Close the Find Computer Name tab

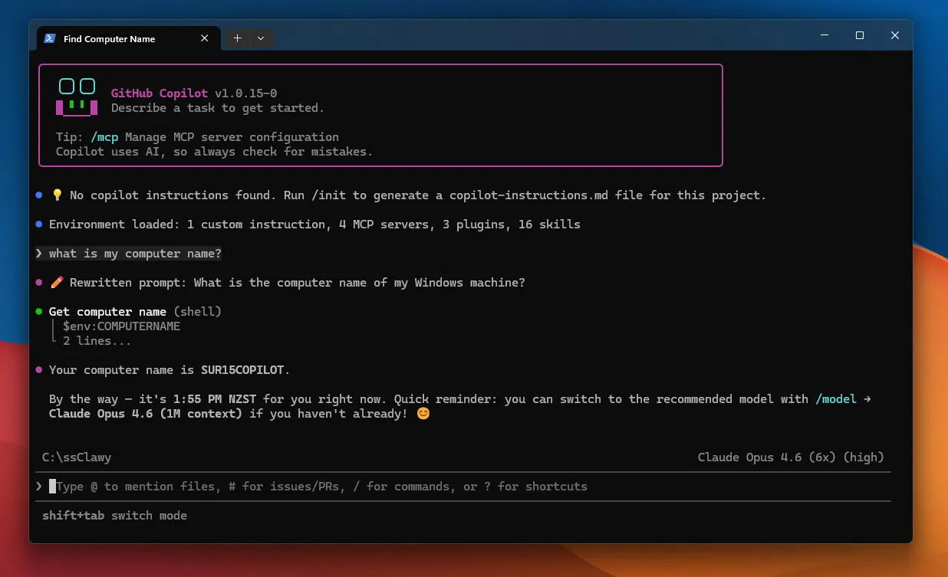click(204, 38)
